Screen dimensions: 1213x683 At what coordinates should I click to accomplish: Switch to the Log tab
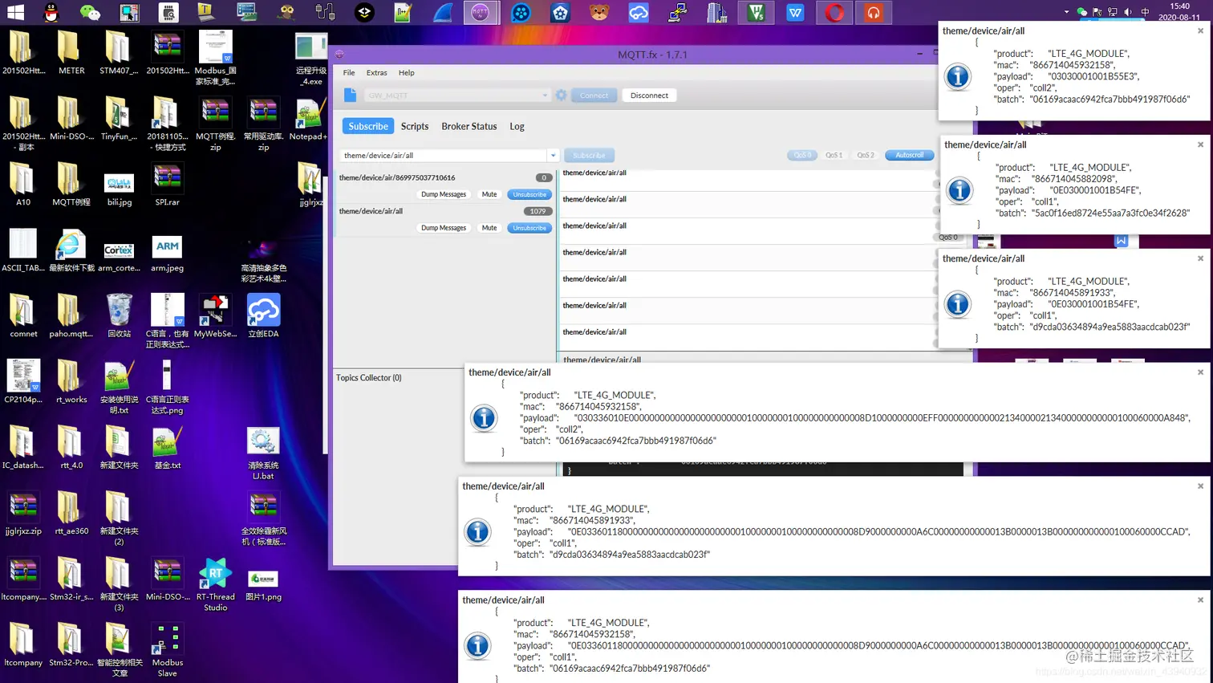coord(517,126)
